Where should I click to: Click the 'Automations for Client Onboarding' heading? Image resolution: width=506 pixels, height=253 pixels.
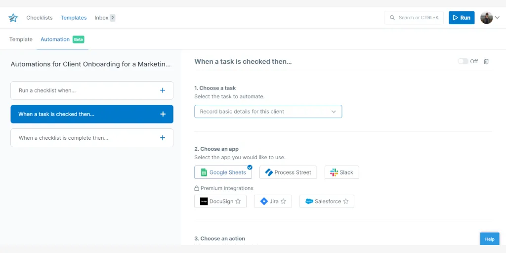[91, 64]
